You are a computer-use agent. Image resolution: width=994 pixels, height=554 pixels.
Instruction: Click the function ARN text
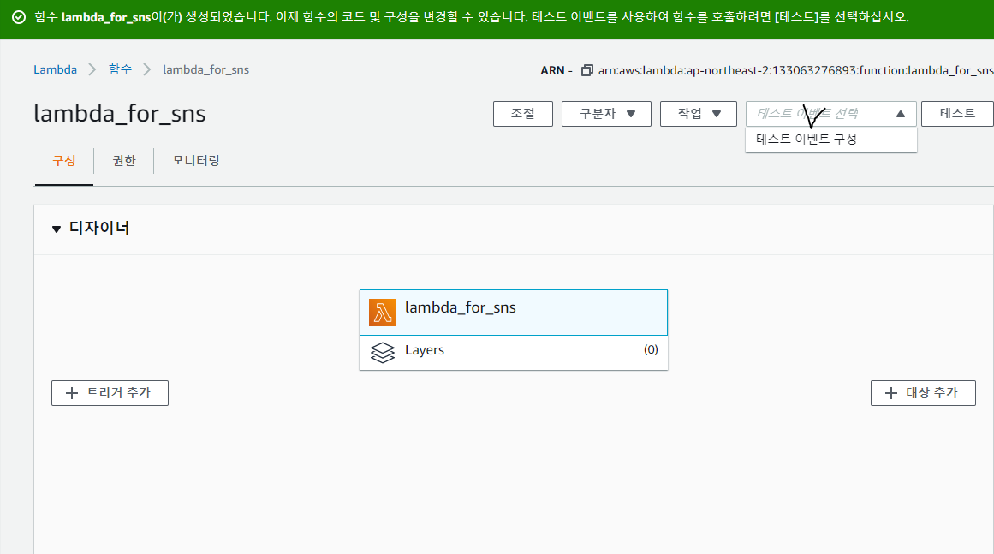pyautogui.click(x=795, y=70)
